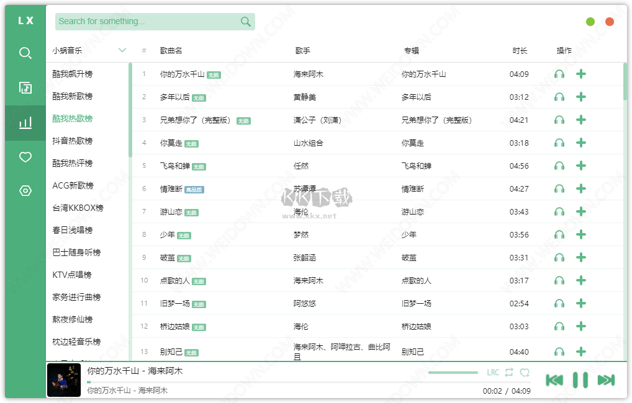Viewport: 632px width, 403px height.
Task: Preview 你的万水千山 via its headphone icon
Action: click(559, 73)
